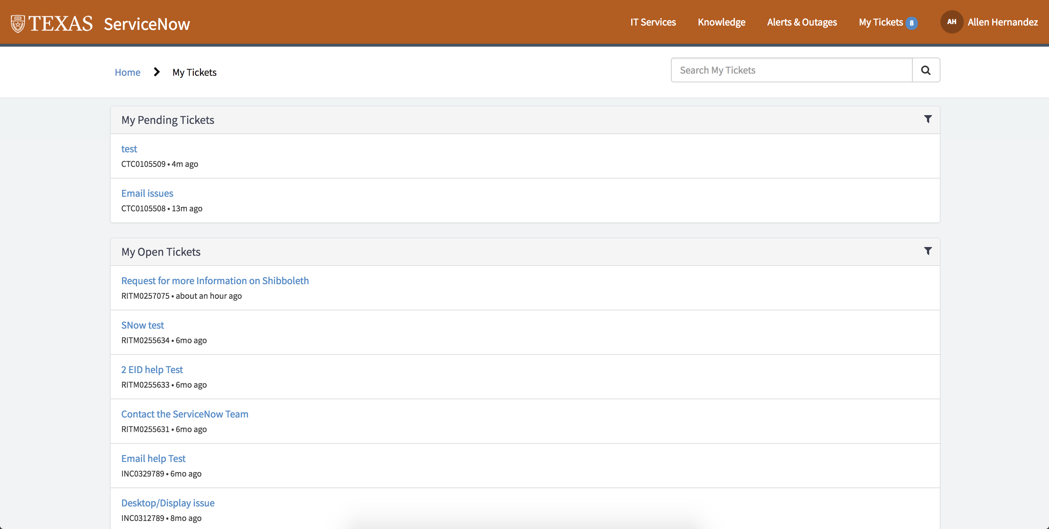Open the Knowledge menu item
The height and width of the screenshot is (529, 1049).
[721, 22]
